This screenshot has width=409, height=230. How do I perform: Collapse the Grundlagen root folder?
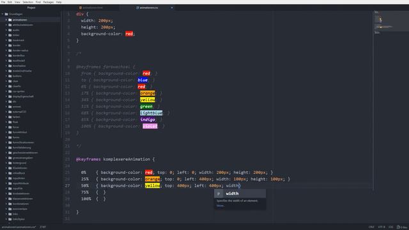pos(3,14)
